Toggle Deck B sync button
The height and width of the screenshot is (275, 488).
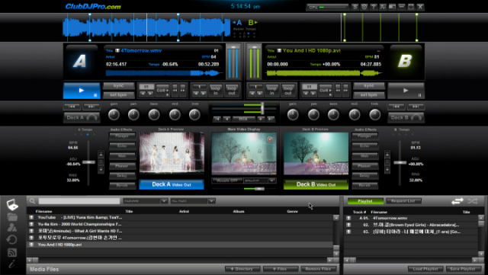(x=369, y=86)
